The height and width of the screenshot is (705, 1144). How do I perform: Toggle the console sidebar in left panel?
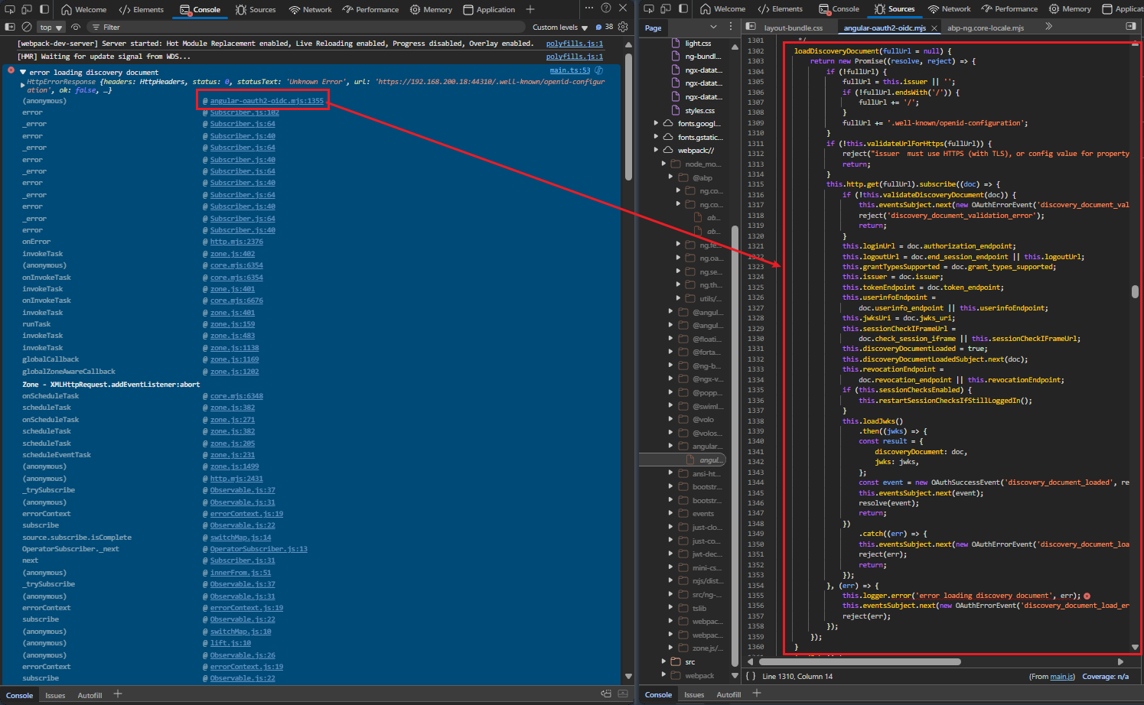[x=10, y=27]
